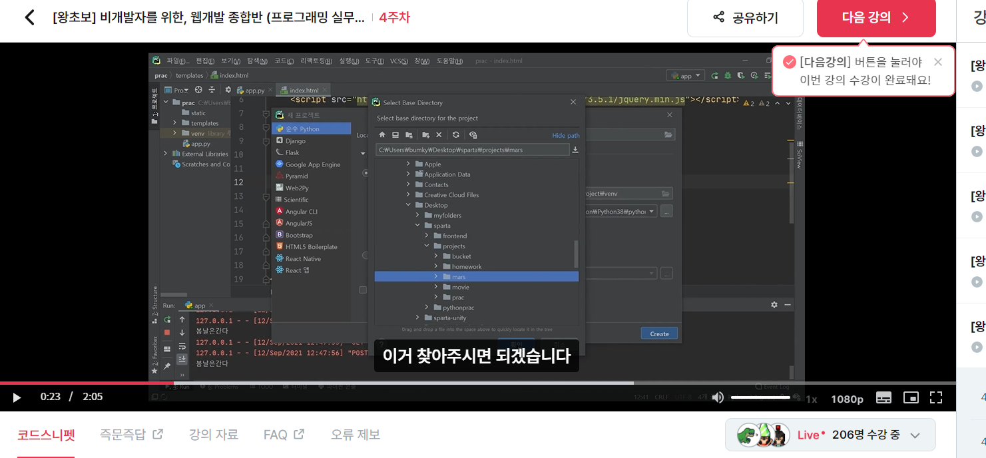986x458 pixels.
Task: Switch to the index.html editor tab
Action: (x=304, y=90)
